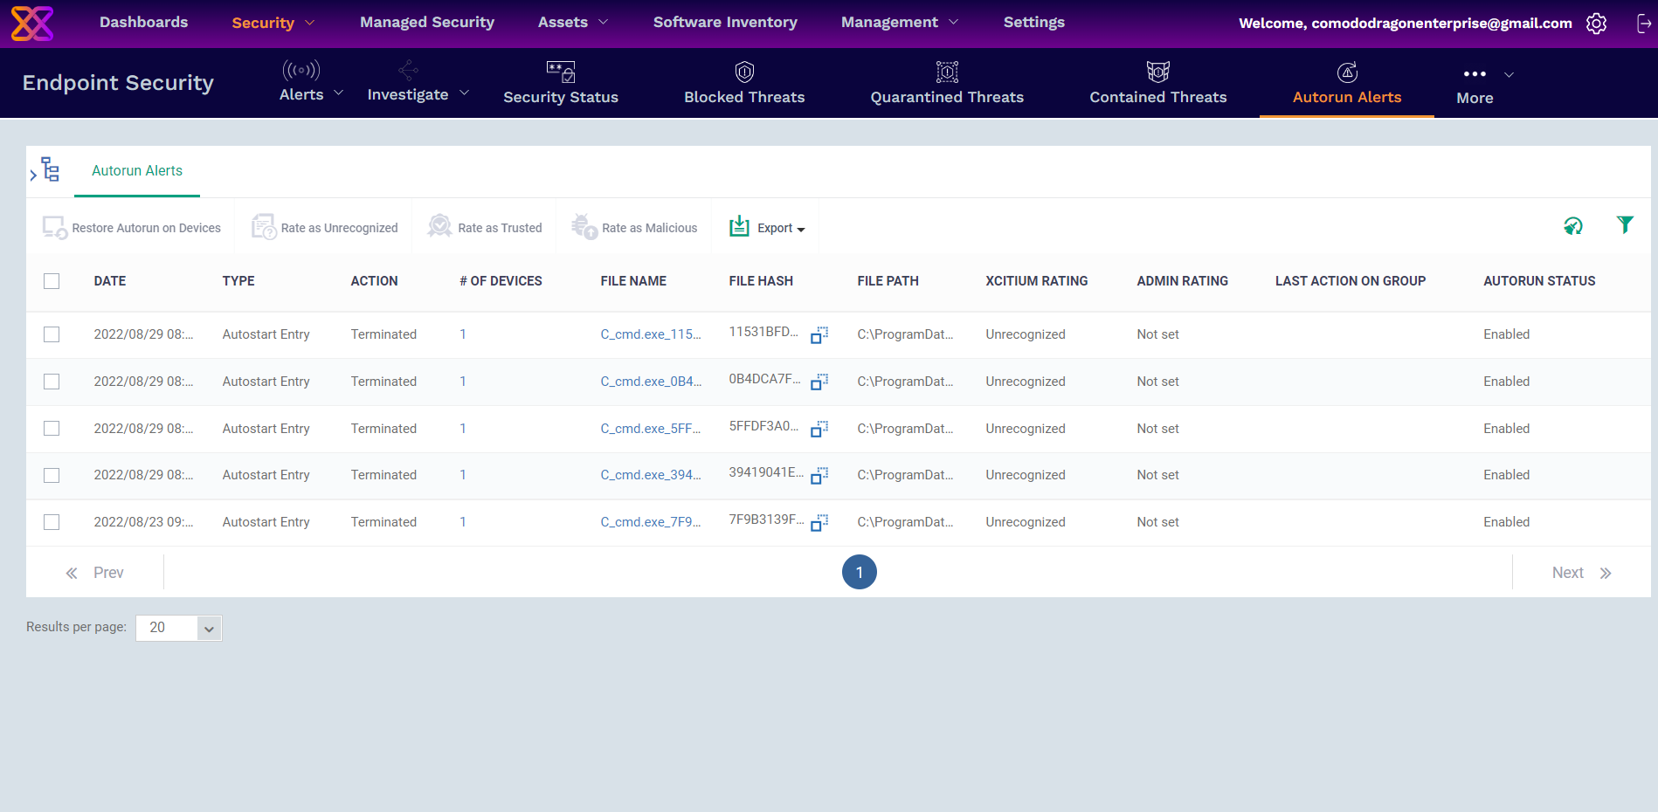Click the Restore Autorun on Devices icon

[x=53, y=226]
